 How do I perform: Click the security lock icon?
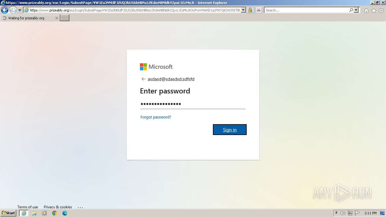(x=250, y=10)
